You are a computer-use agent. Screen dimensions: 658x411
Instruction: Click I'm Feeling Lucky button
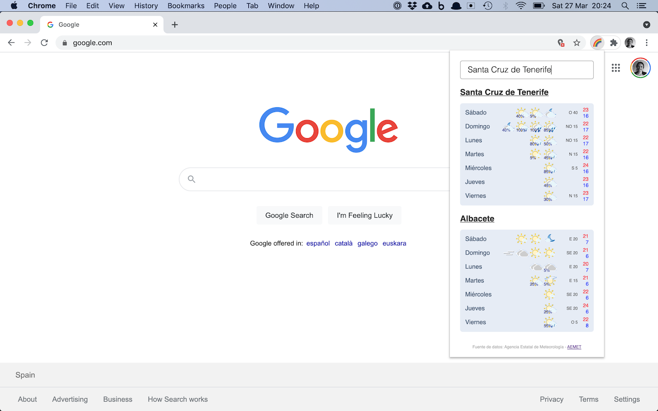click(365, 215)
